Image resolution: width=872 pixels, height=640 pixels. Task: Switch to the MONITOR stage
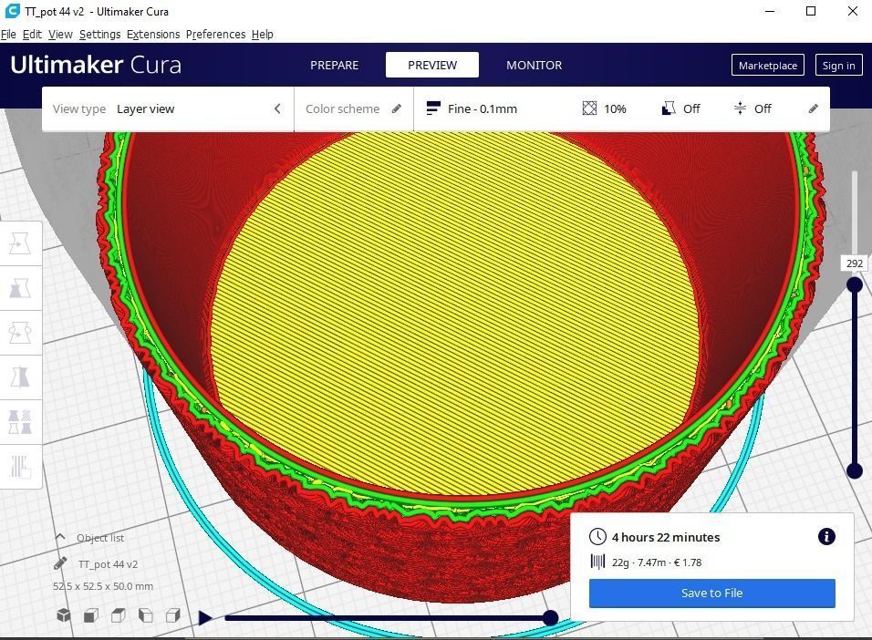[534, 65]
